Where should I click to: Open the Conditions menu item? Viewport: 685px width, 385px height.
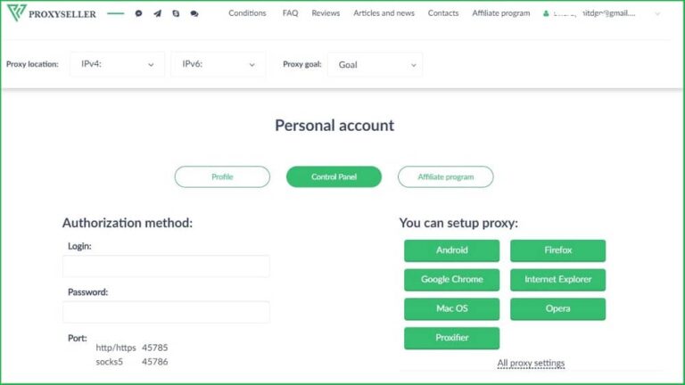[247, 13]
